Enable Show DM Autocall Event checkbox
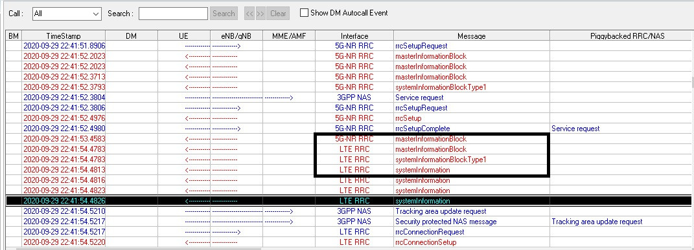The image size is (694, 250). [304, 13]
